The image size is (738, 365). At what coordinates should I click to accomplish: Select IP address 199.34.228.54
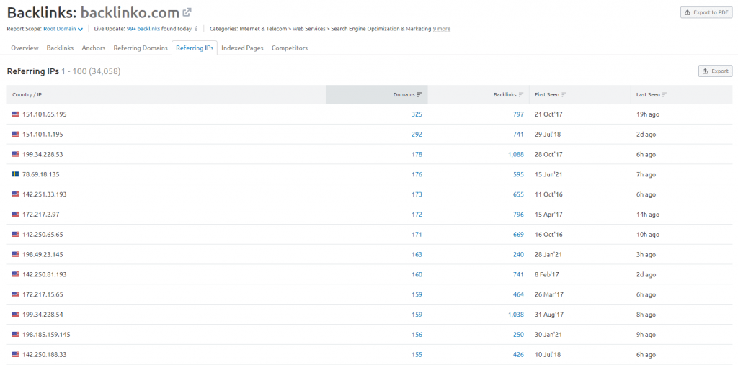[43, 315]
